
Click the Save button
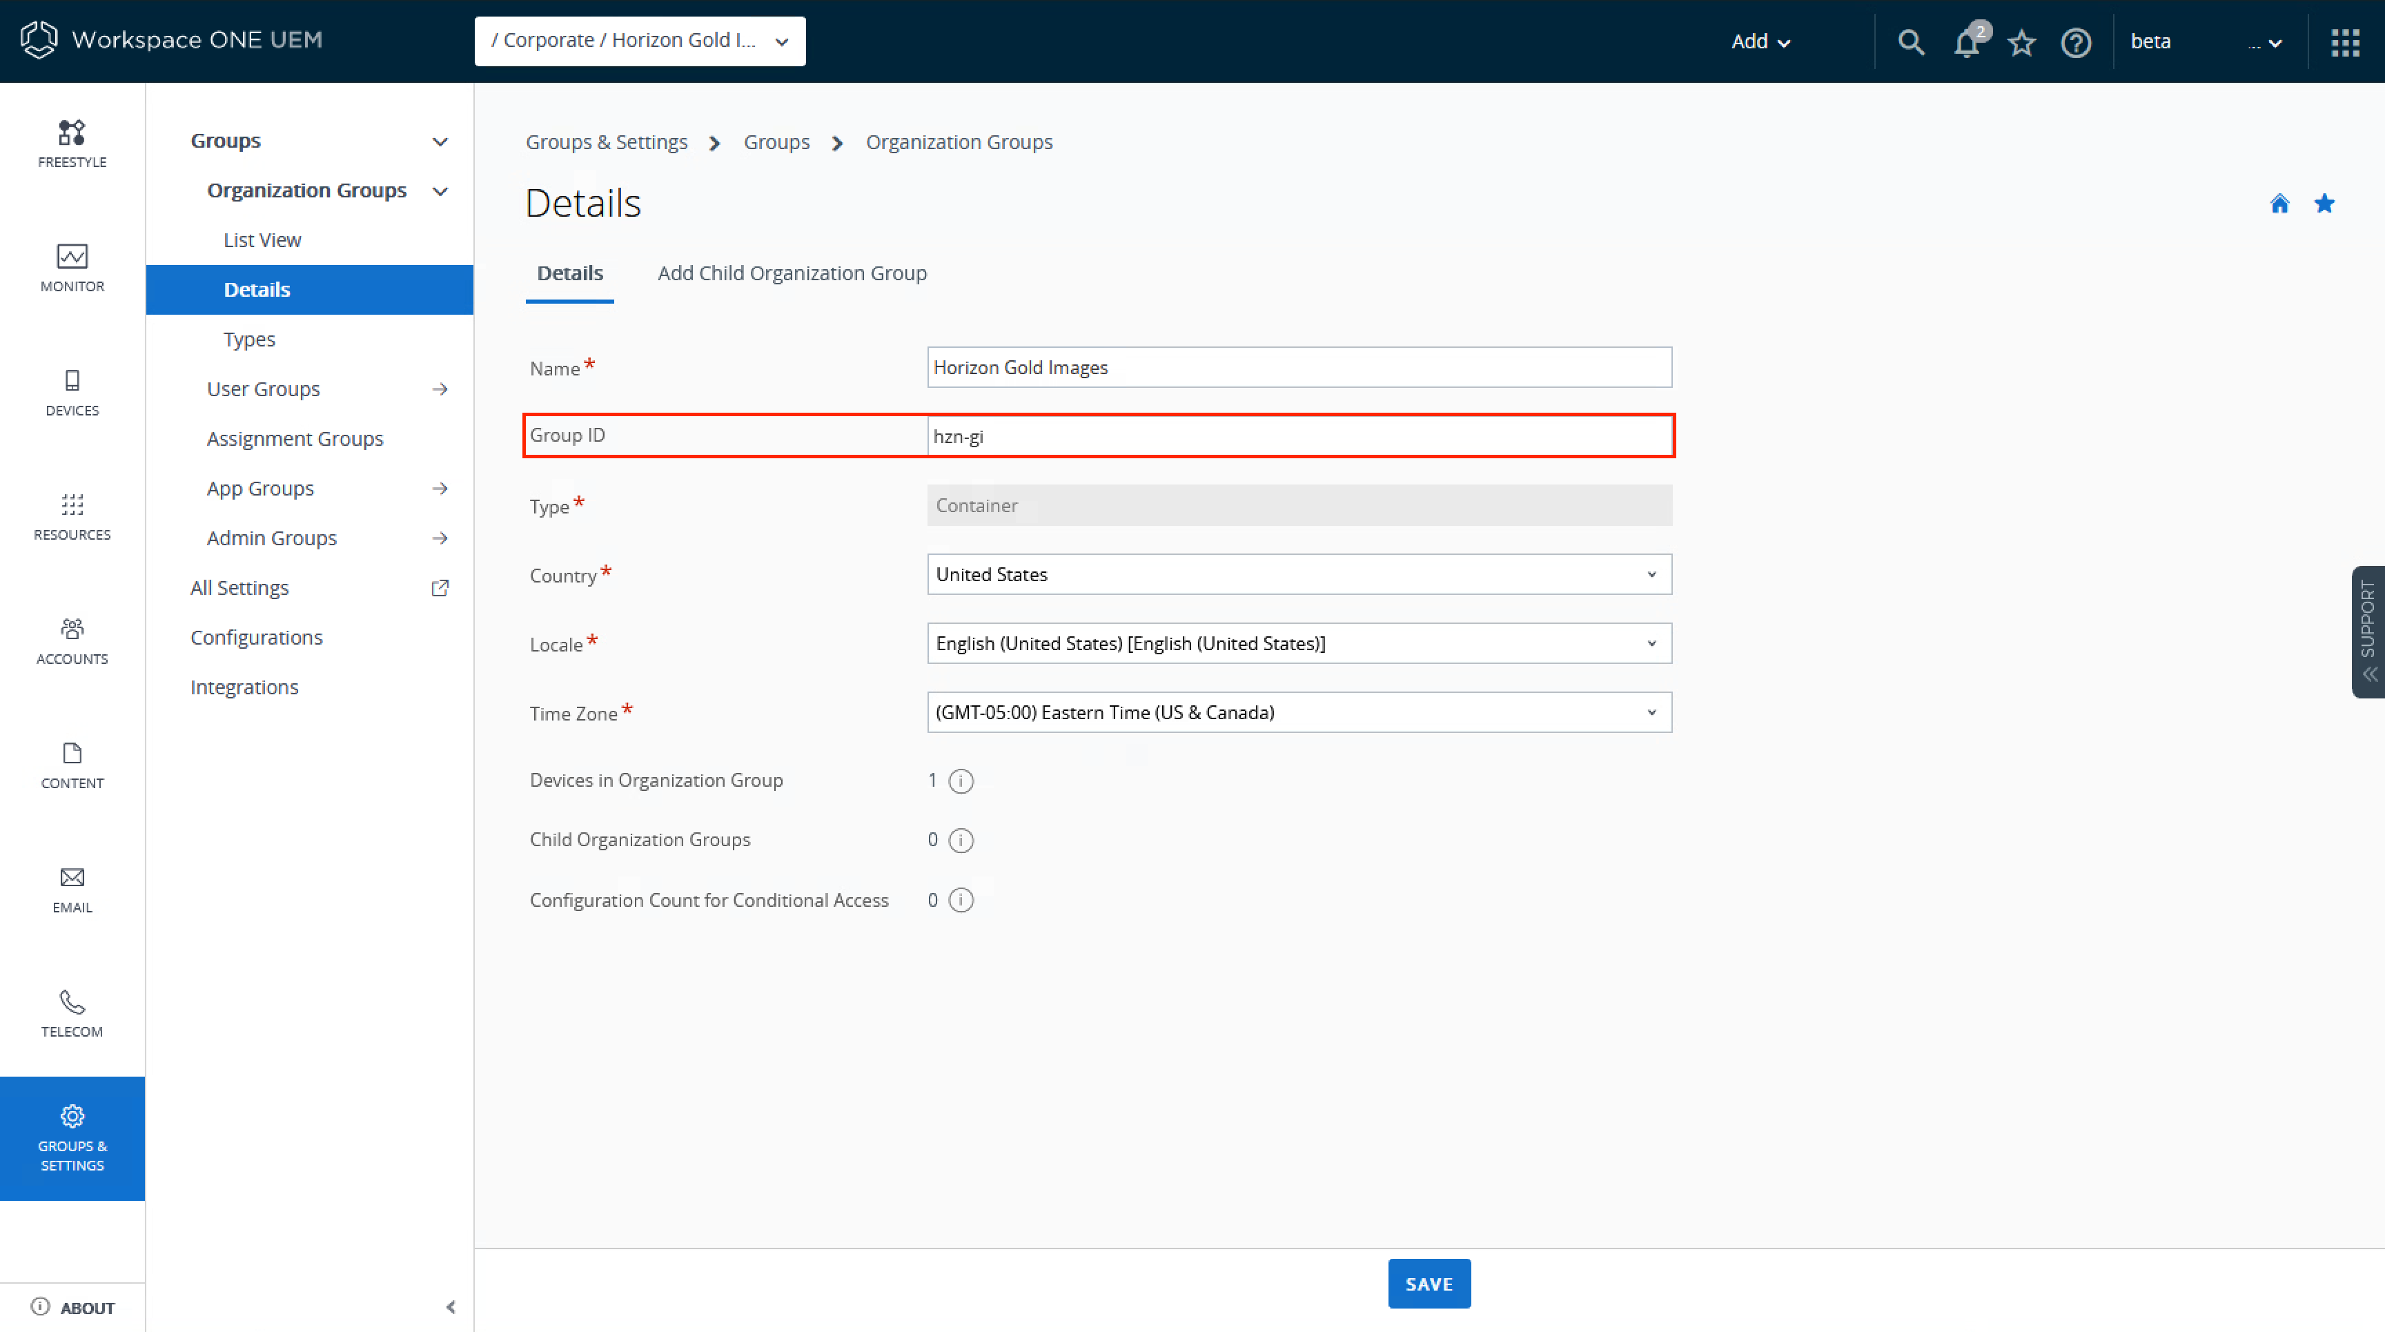tap(1429, 1283)
